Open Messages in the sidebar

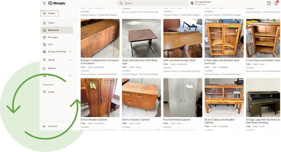point(53,37)
